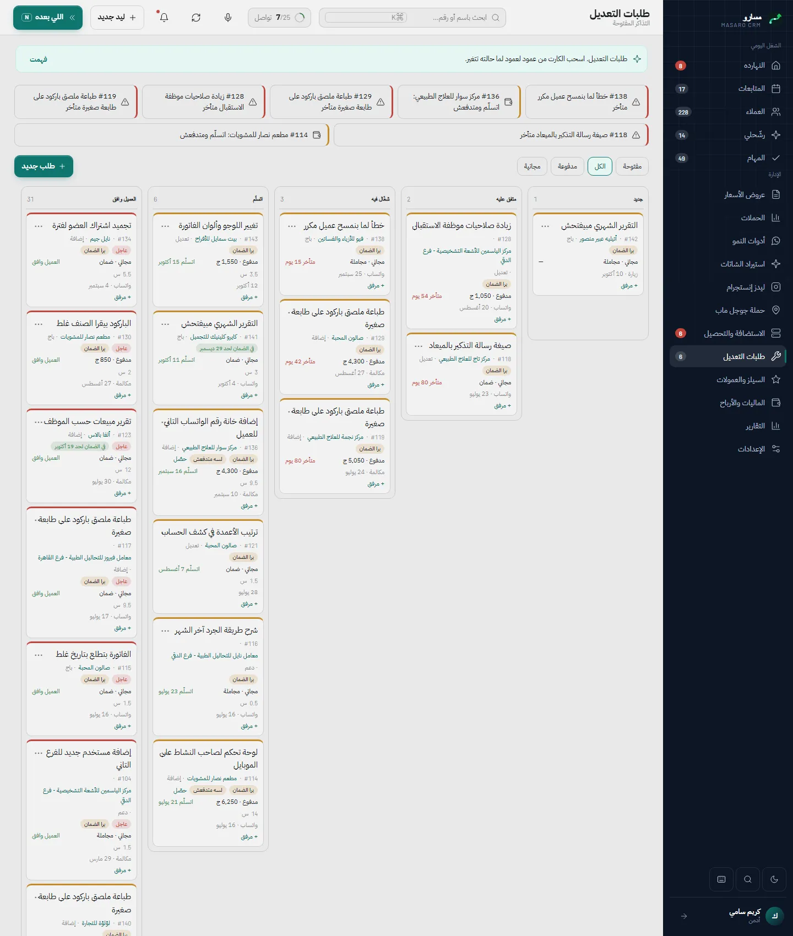Select the الكل filter tab
This screenshot has width=793, height=936.
coord(600,166)
